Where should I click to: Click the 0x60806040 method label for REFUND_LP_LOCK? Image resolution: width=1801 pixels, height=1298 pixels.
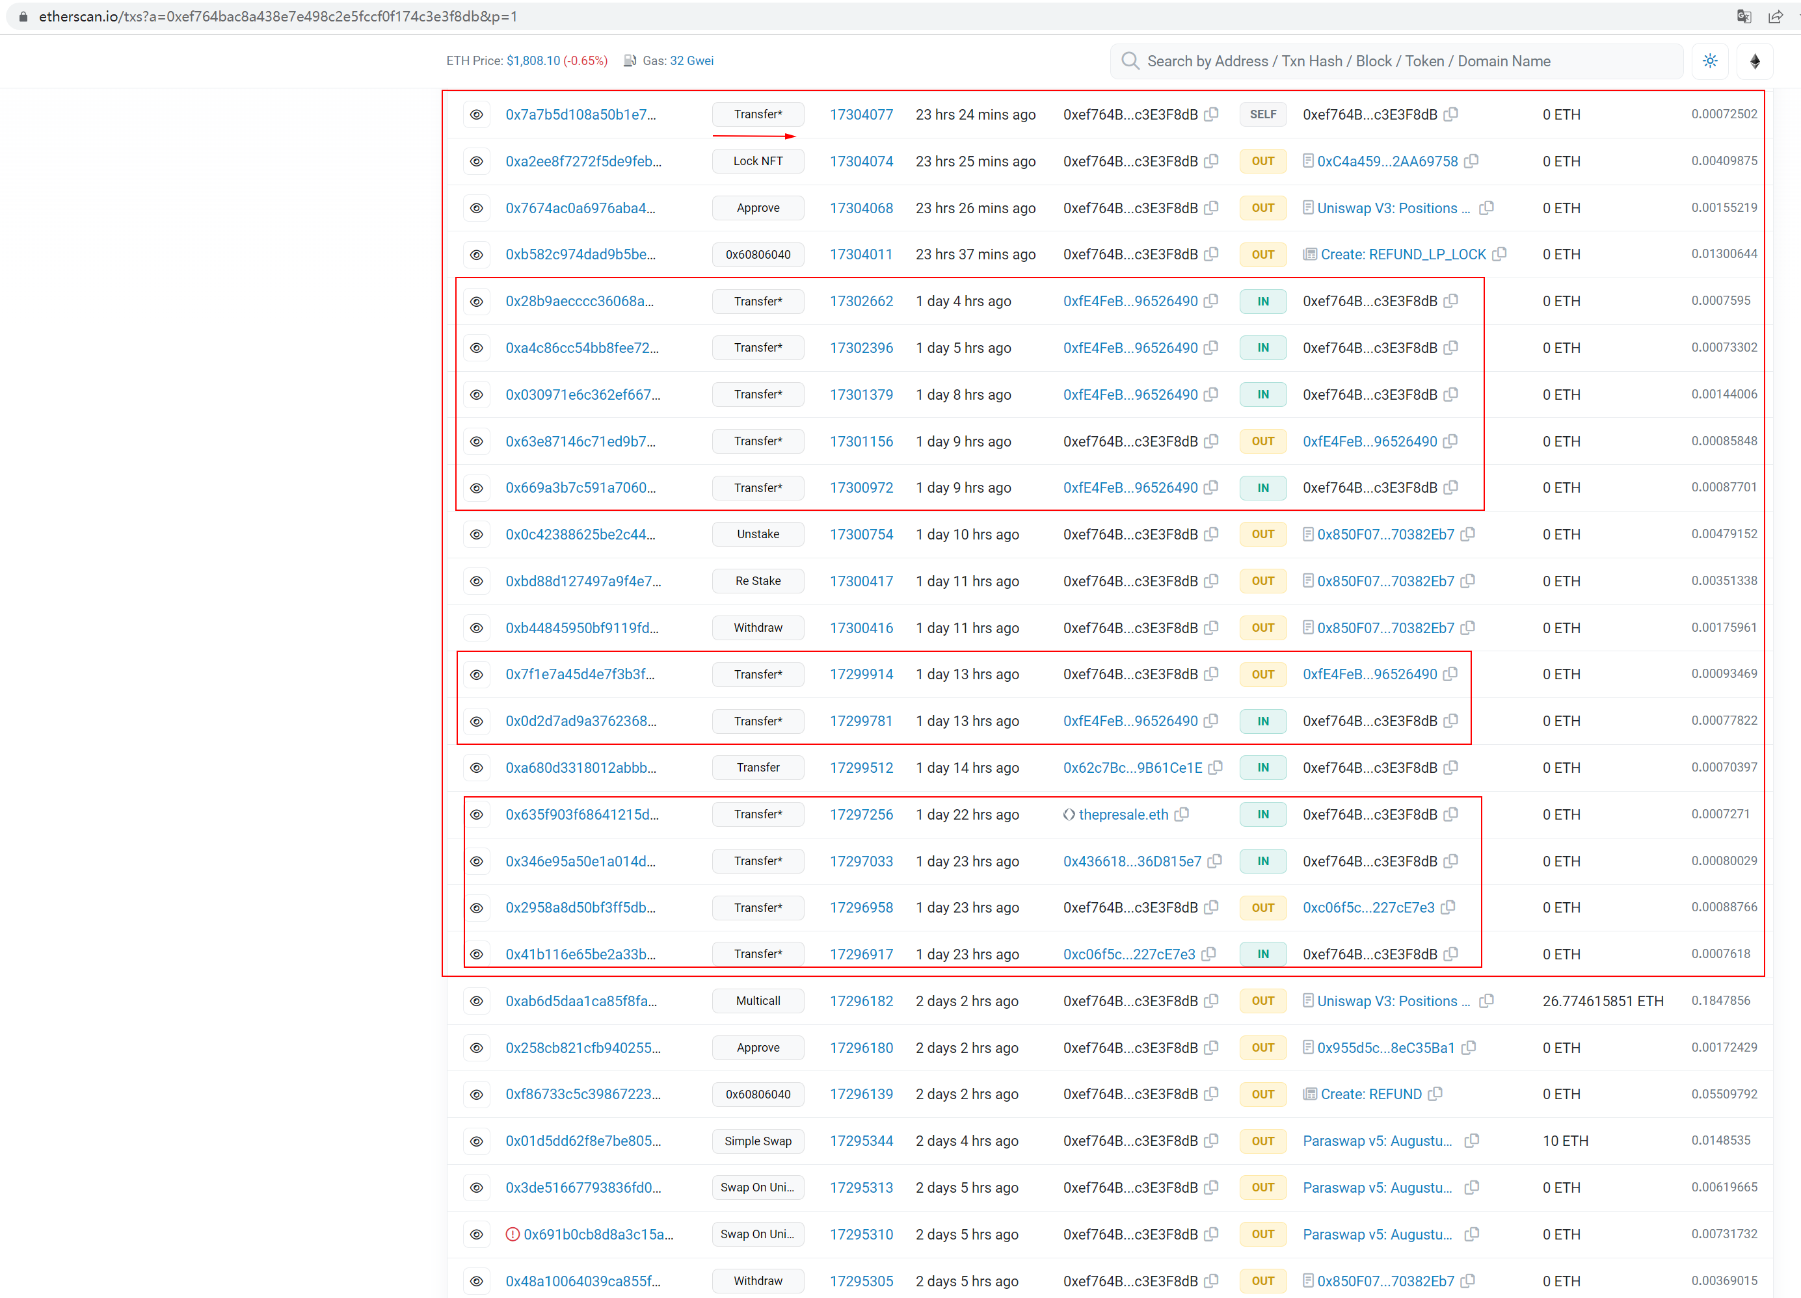point(758,254)
